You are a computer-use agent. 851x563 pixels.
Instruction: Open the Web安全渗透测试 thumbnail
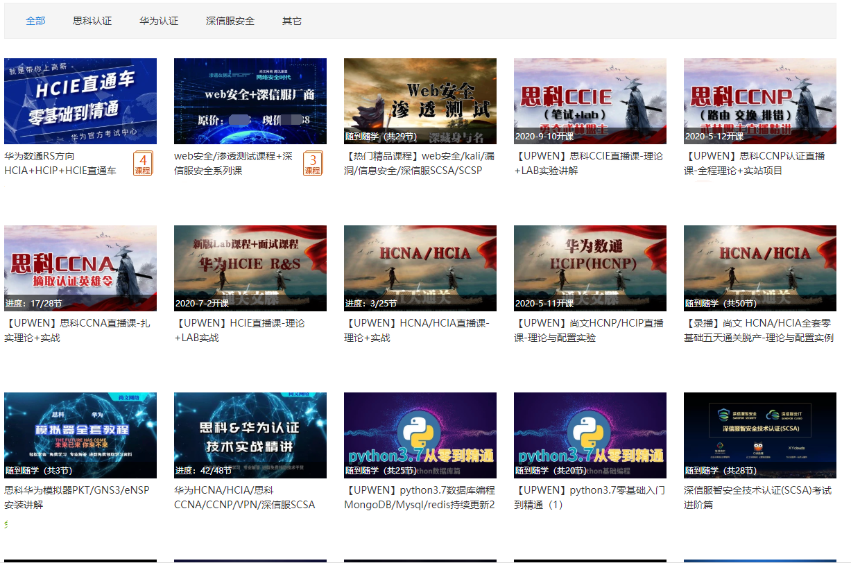point(420,101)
